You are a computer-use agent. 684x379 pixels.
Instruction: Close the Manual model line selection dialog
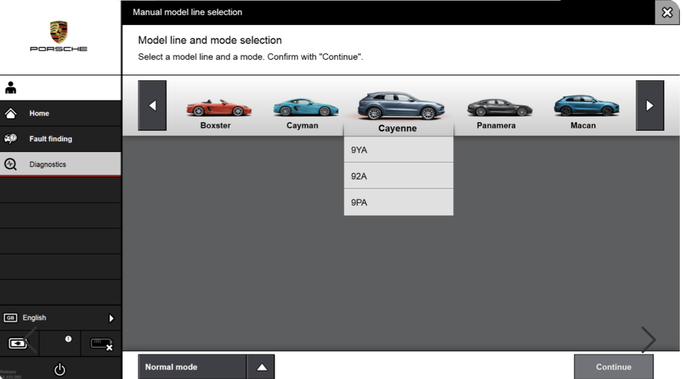pos(667,12)
